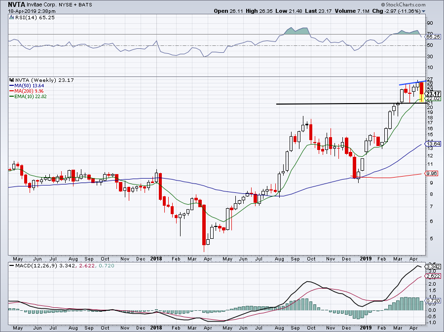Click the RSI(14) indicator legend icon
This screenshot has height=332, width=444.
pyautogui.click(x=11, y=18)
